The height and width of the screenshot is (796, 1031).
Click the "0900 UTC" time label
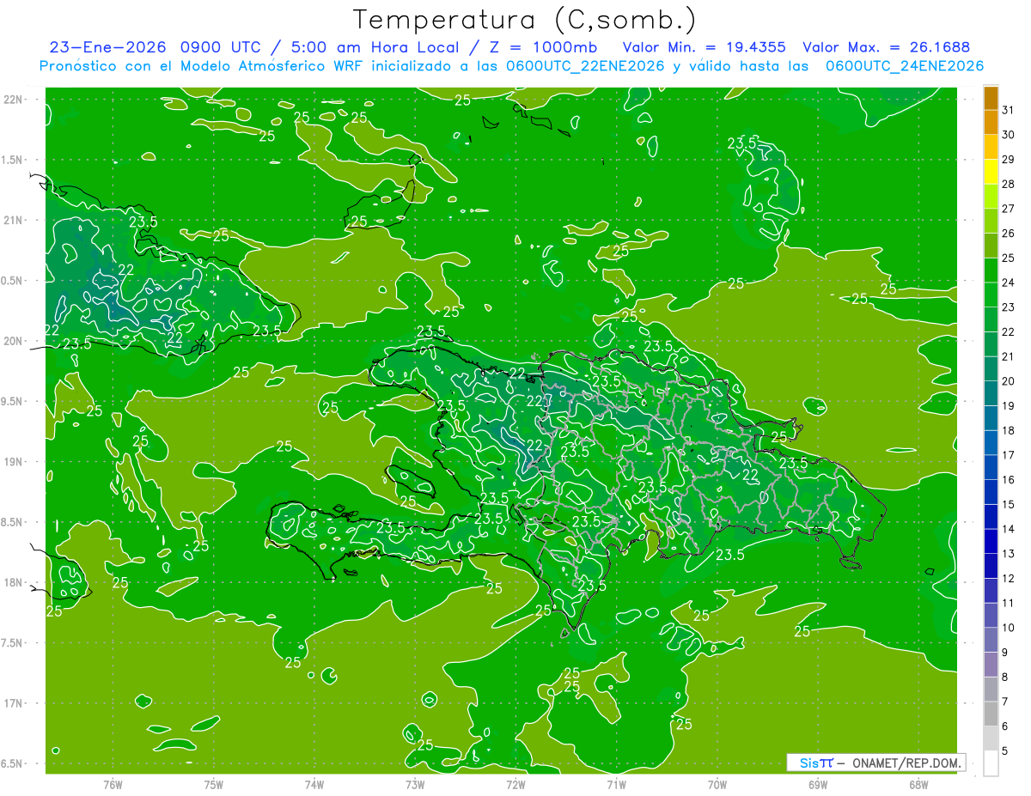click(220, 47)
